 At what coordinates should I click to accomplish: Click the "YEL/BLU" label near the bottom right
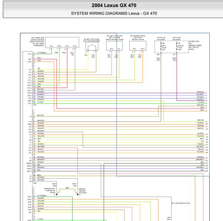pos(169,218)
